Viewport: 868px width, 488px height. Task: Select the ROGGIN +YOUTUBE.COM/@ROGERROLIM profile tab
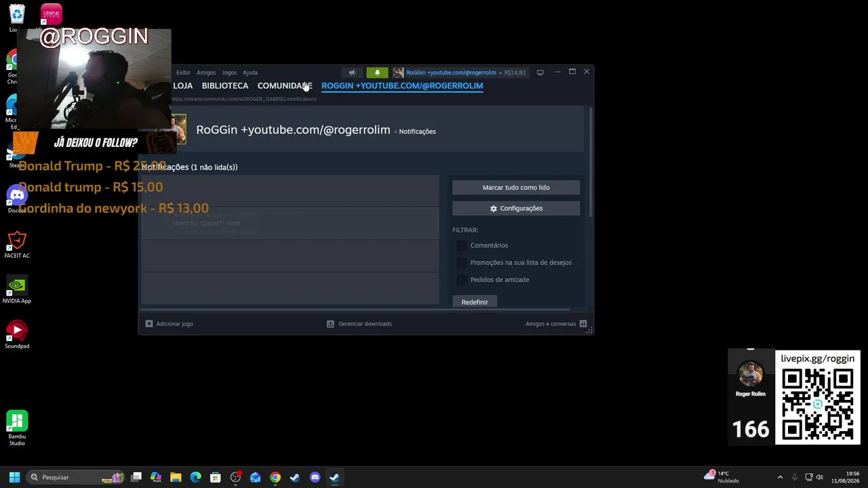click(x=402, y=86)
